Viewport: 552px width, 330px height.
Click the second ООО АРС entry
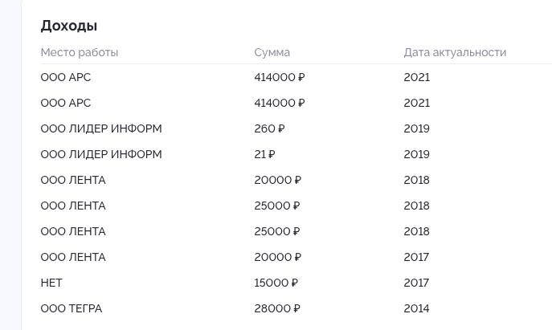(66, 103)
